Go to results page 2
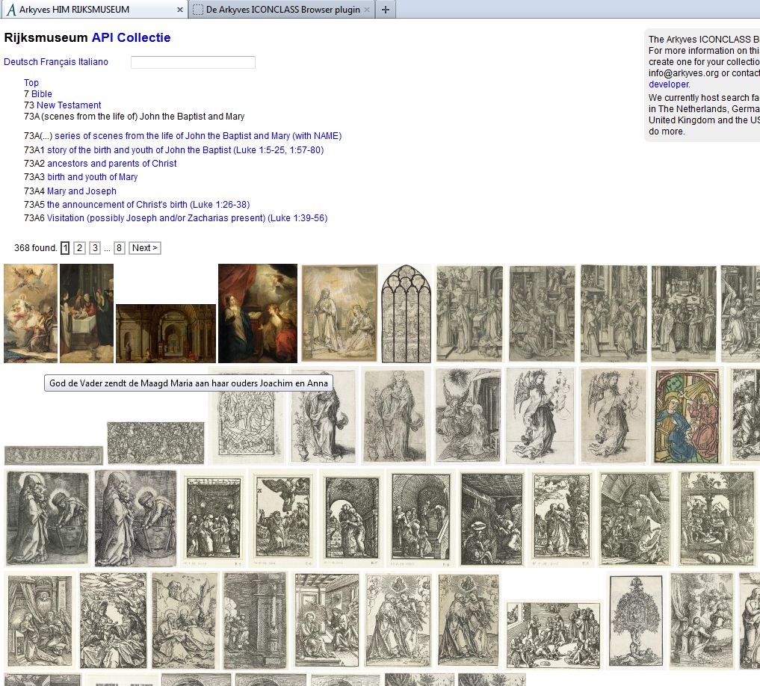 pyautogui.click(x=79, y=248)
